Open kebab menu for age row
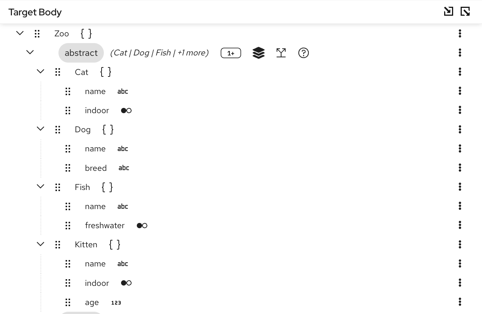This screenshot has height=314, width=482. [460, 302]
